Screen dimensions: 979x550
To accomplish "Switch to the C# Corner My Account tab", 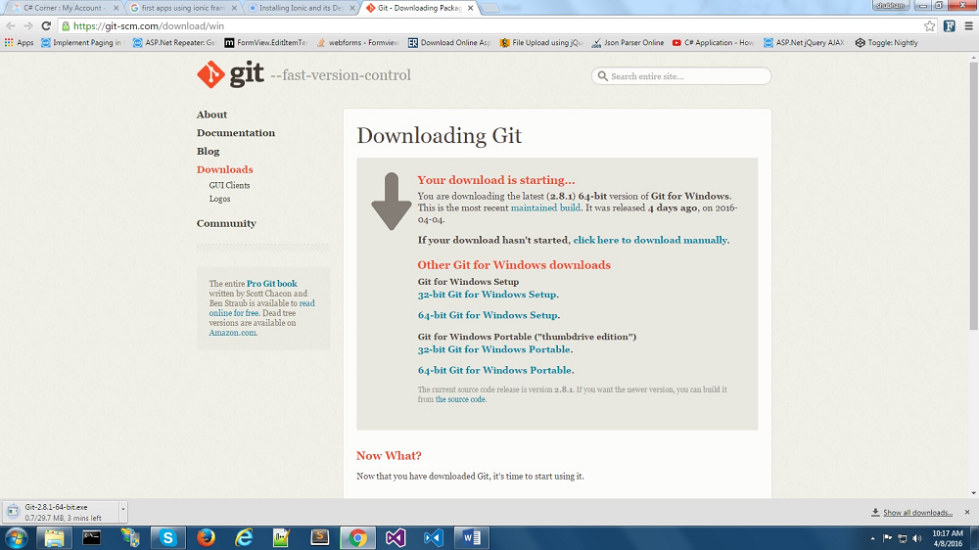I will [63, 8].
